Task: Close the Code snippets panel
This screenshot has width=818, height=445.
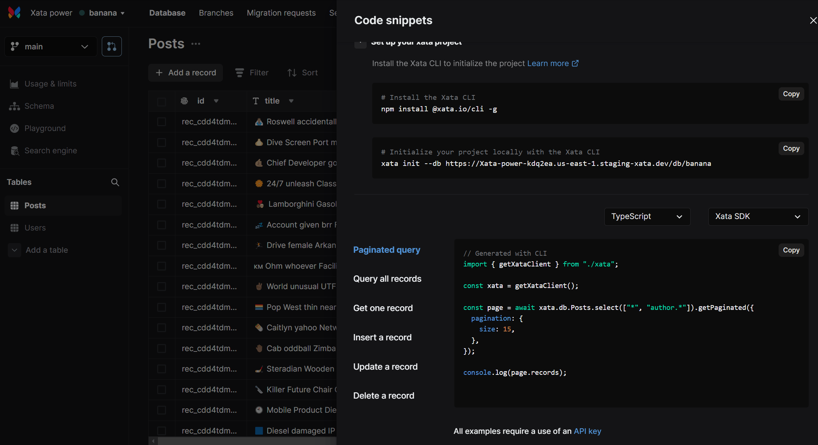Action: (813, 20)
